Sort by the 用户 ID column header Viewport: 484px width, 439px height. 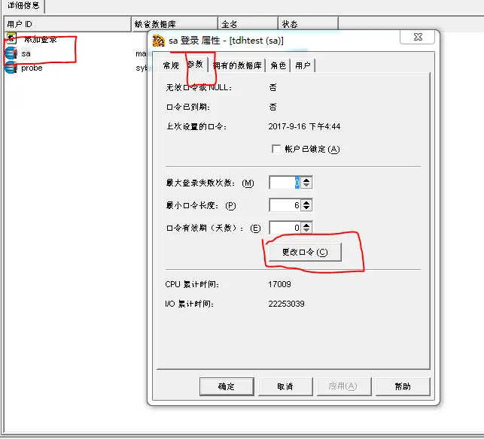pos(65,24)
